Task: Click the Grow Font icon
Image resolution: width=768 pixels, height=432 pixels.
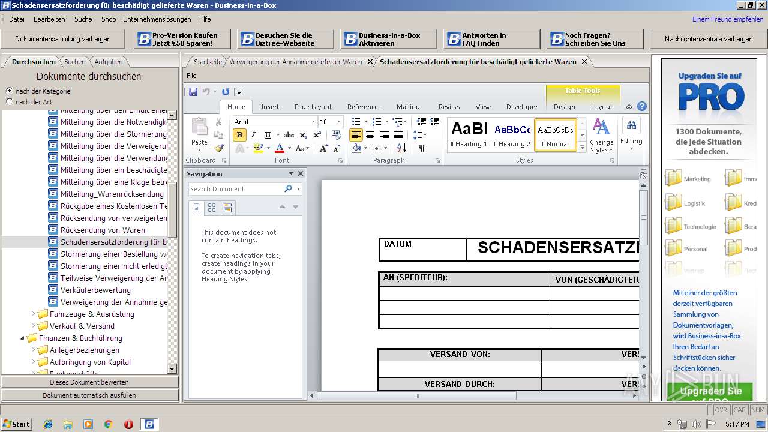Action: point(324,148)
